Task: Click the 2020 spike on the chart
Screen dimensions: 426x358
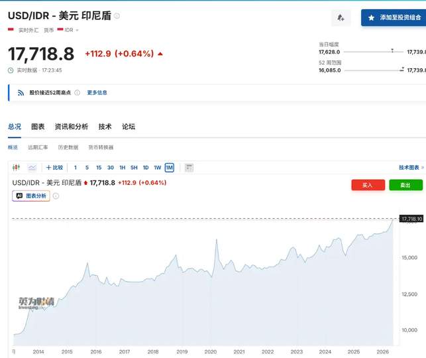Action: (x=217, y=240)
